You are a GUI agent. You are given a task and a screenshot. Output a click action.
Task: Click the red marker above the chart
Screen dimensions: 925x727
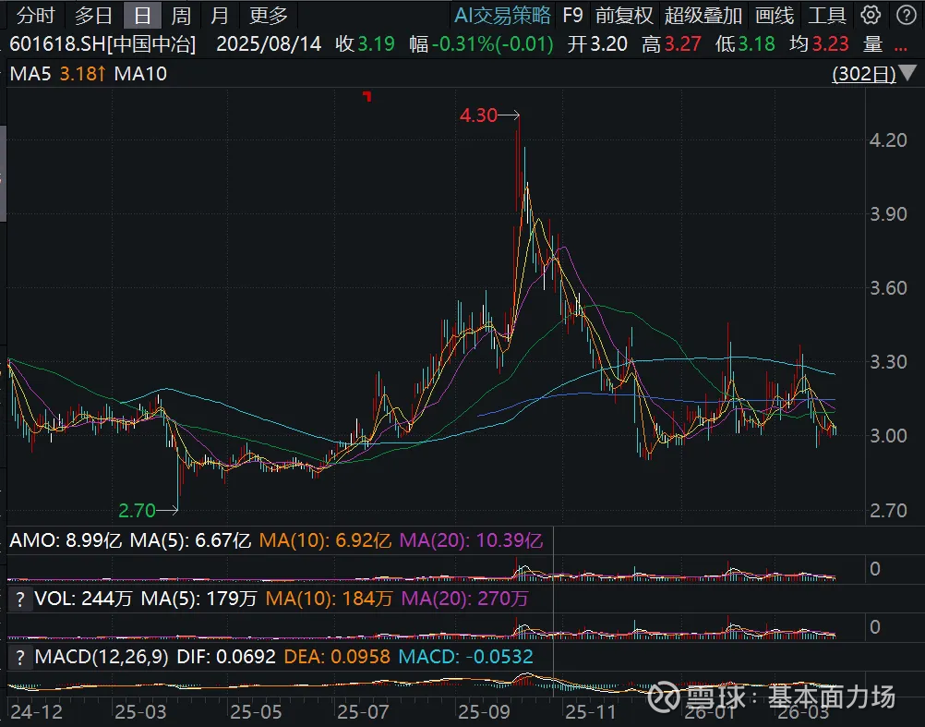[366, 95]
